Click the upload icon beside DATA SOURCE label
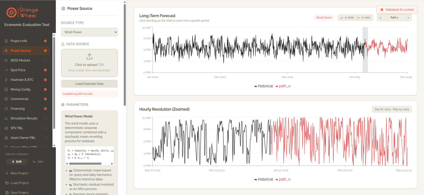The width and height of the screenshot is (424, 195). pos(63,44)
